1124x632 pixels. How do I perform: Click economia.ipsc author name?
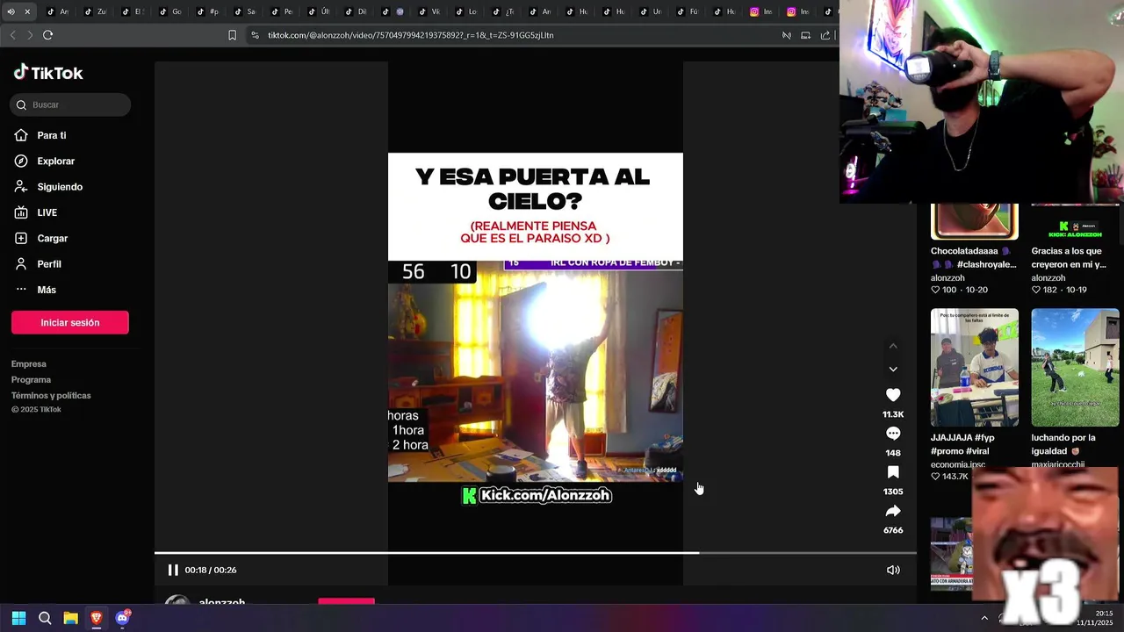pyautogui.click(x=958, y=464)
